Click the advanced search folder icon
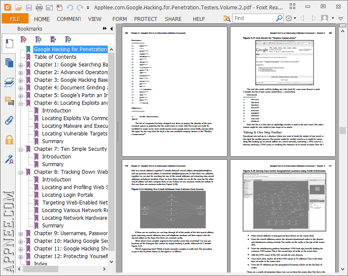The width and height of the screenshot is (348, 276). [x=227, y=18]
